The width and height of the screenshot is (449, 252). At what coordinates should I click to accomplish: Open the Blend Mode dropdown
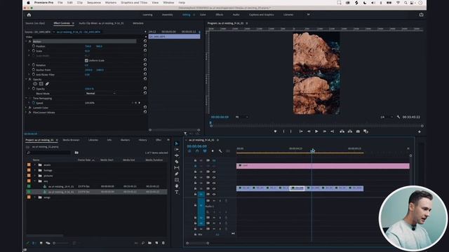point(100,93)
